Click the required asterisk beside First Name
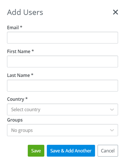 [33, 51]
